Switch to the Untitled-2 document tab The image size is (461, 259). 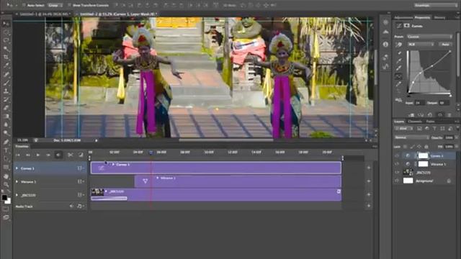tap(117, 14)
